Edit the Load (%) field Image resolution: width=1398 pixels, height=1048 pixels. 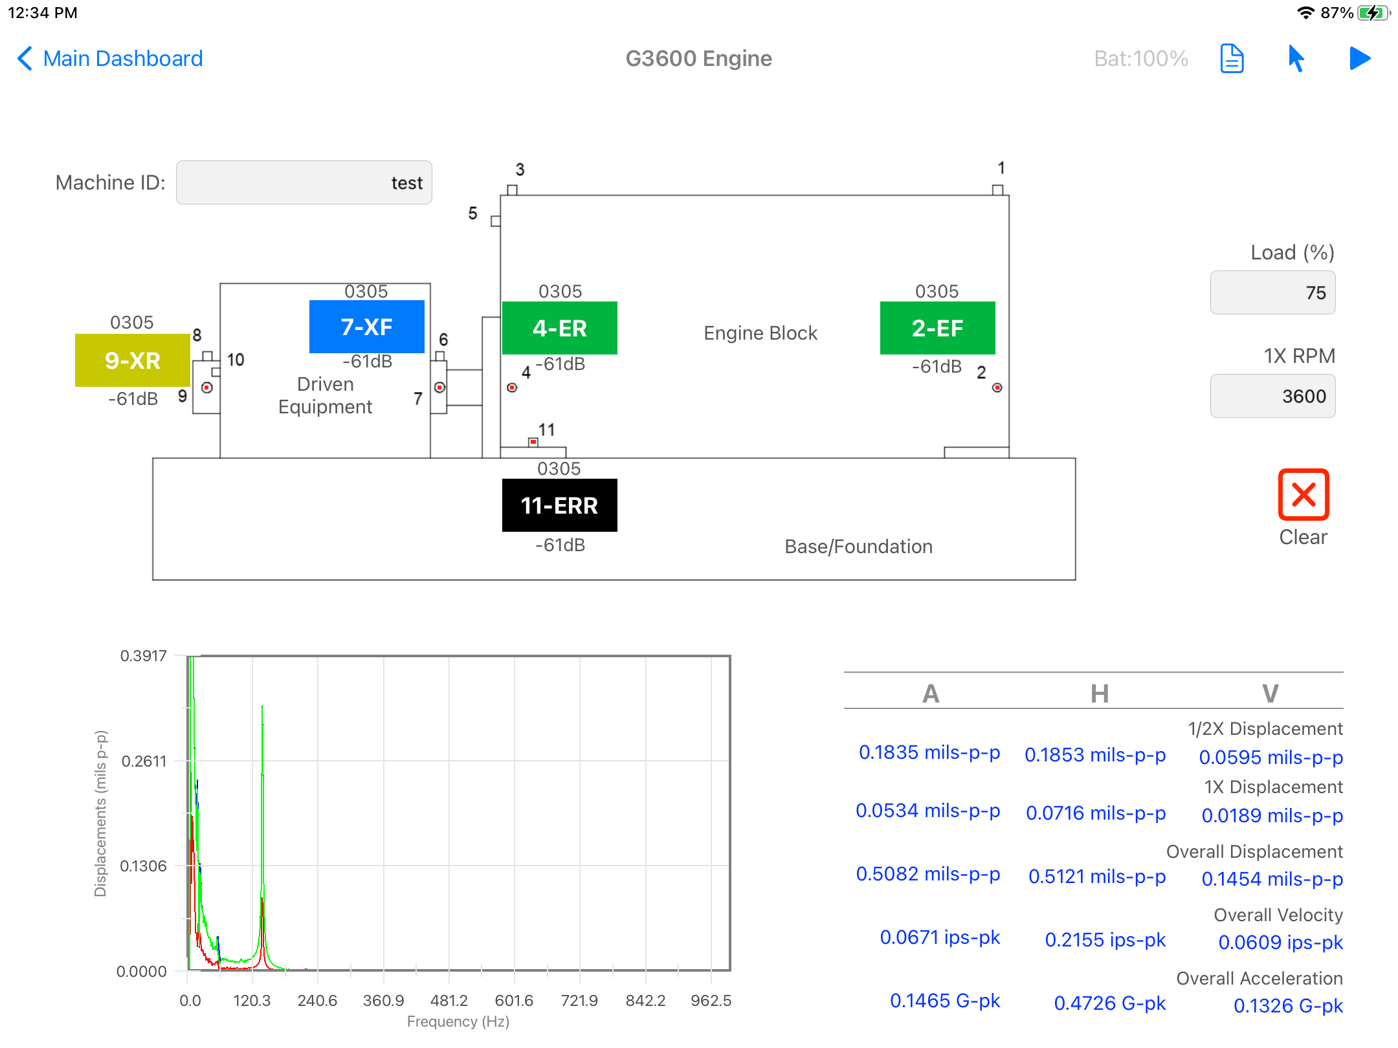pos(1273,292)
